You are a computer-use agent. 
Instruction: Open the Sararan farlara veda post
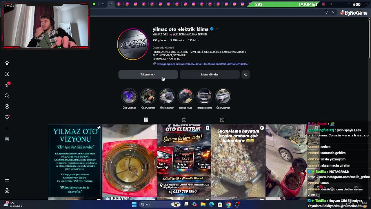click(x=184, y=161)
